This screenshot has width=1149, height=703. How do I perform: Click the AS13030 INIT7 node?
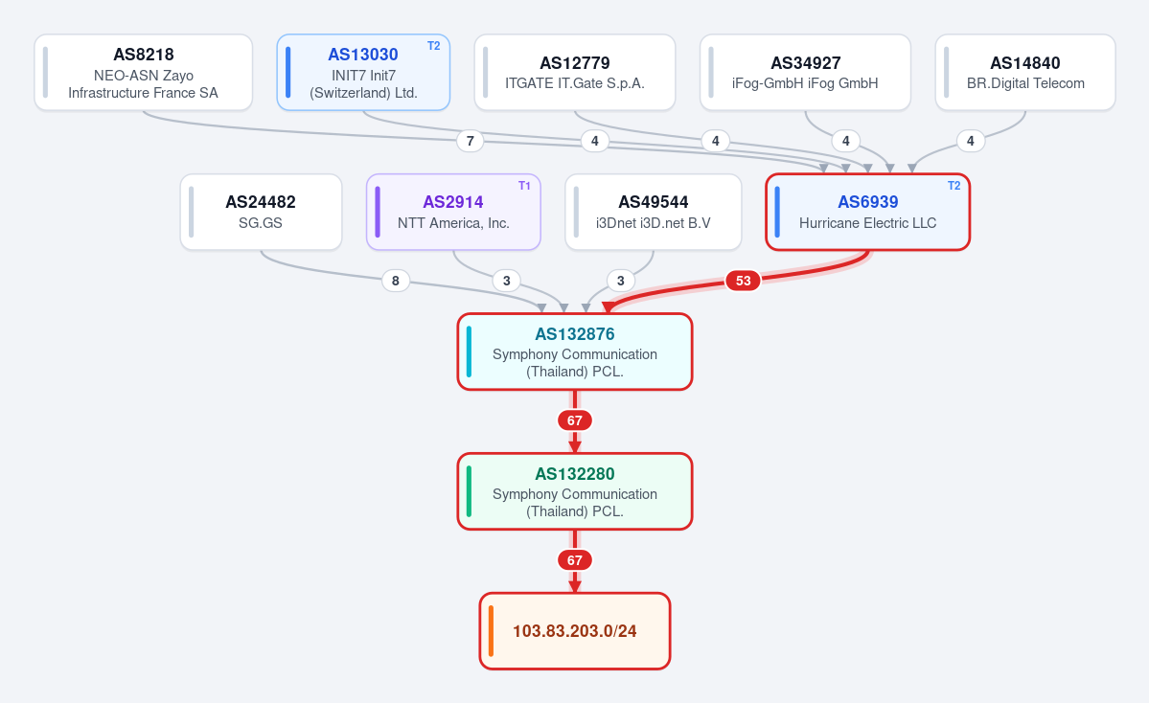click(x=363, y=73)
